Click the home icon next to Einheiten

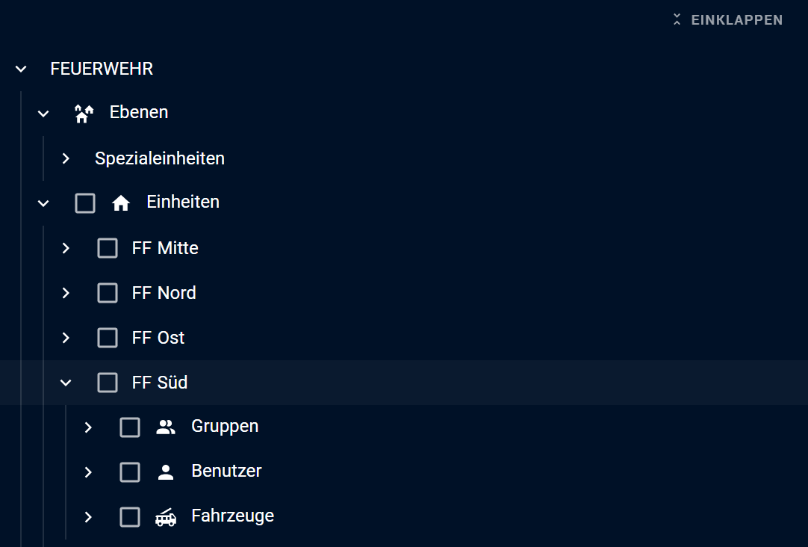(x=121, y=203)
